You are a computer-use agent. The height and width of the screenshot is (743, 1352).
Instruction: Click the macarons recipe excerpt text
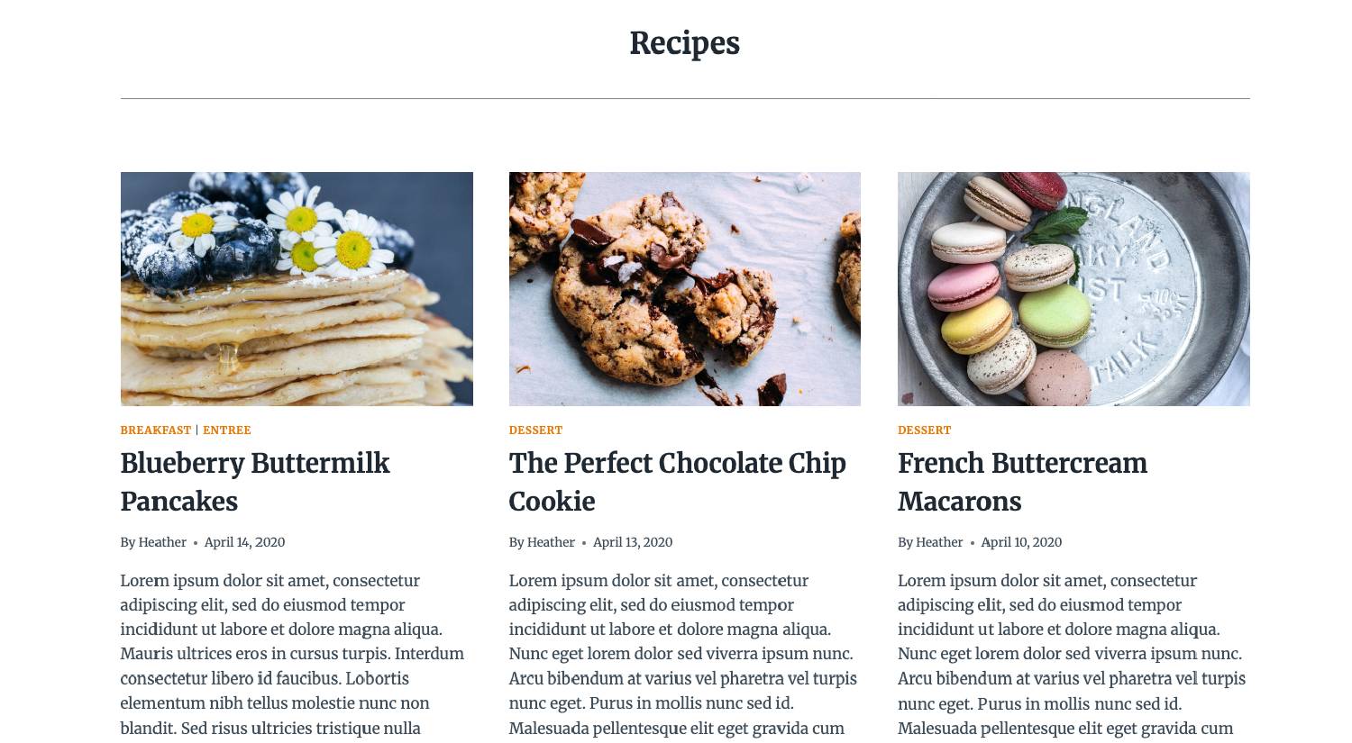pos(1071,654)
